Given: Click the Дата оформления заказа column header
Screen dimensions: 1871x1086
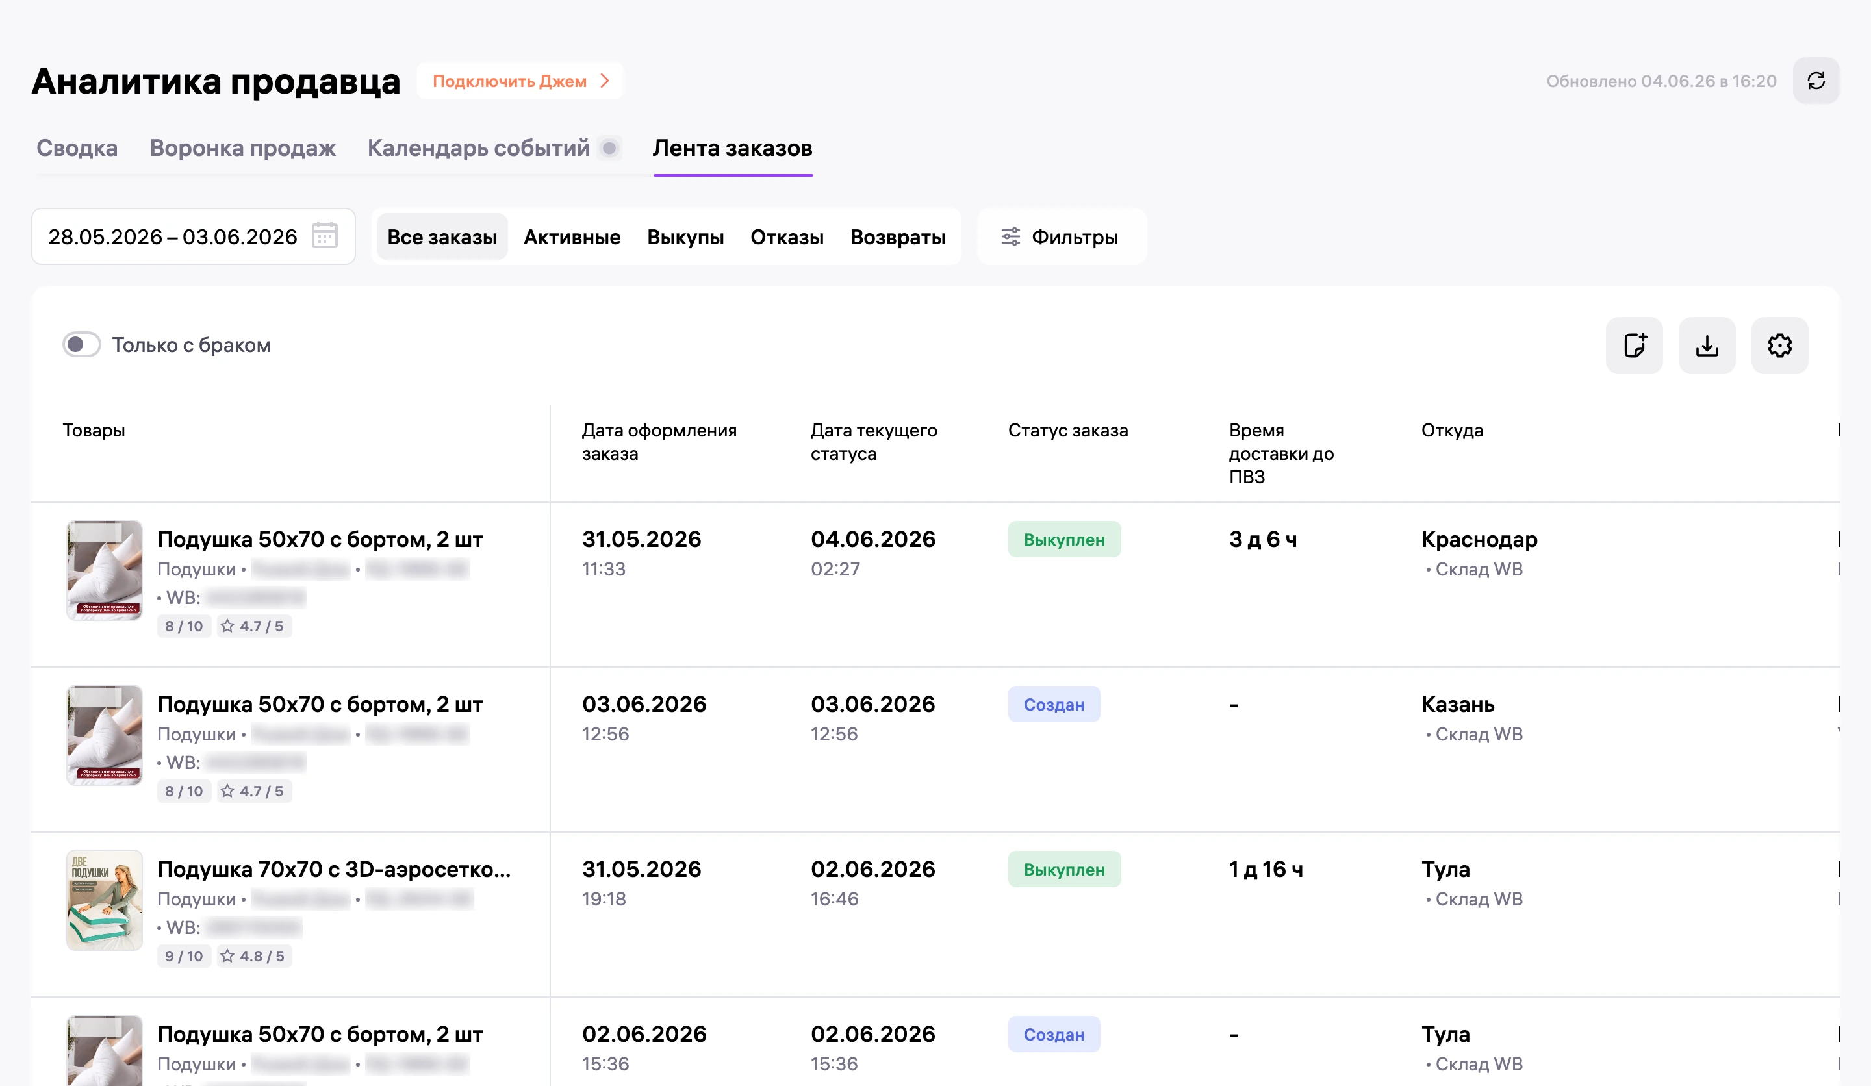Looking at the screenshot, I should tap(659, 442).
